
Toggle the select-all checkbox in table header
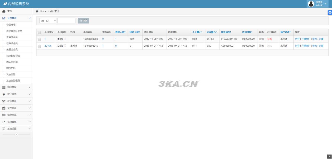click(39, 32)
